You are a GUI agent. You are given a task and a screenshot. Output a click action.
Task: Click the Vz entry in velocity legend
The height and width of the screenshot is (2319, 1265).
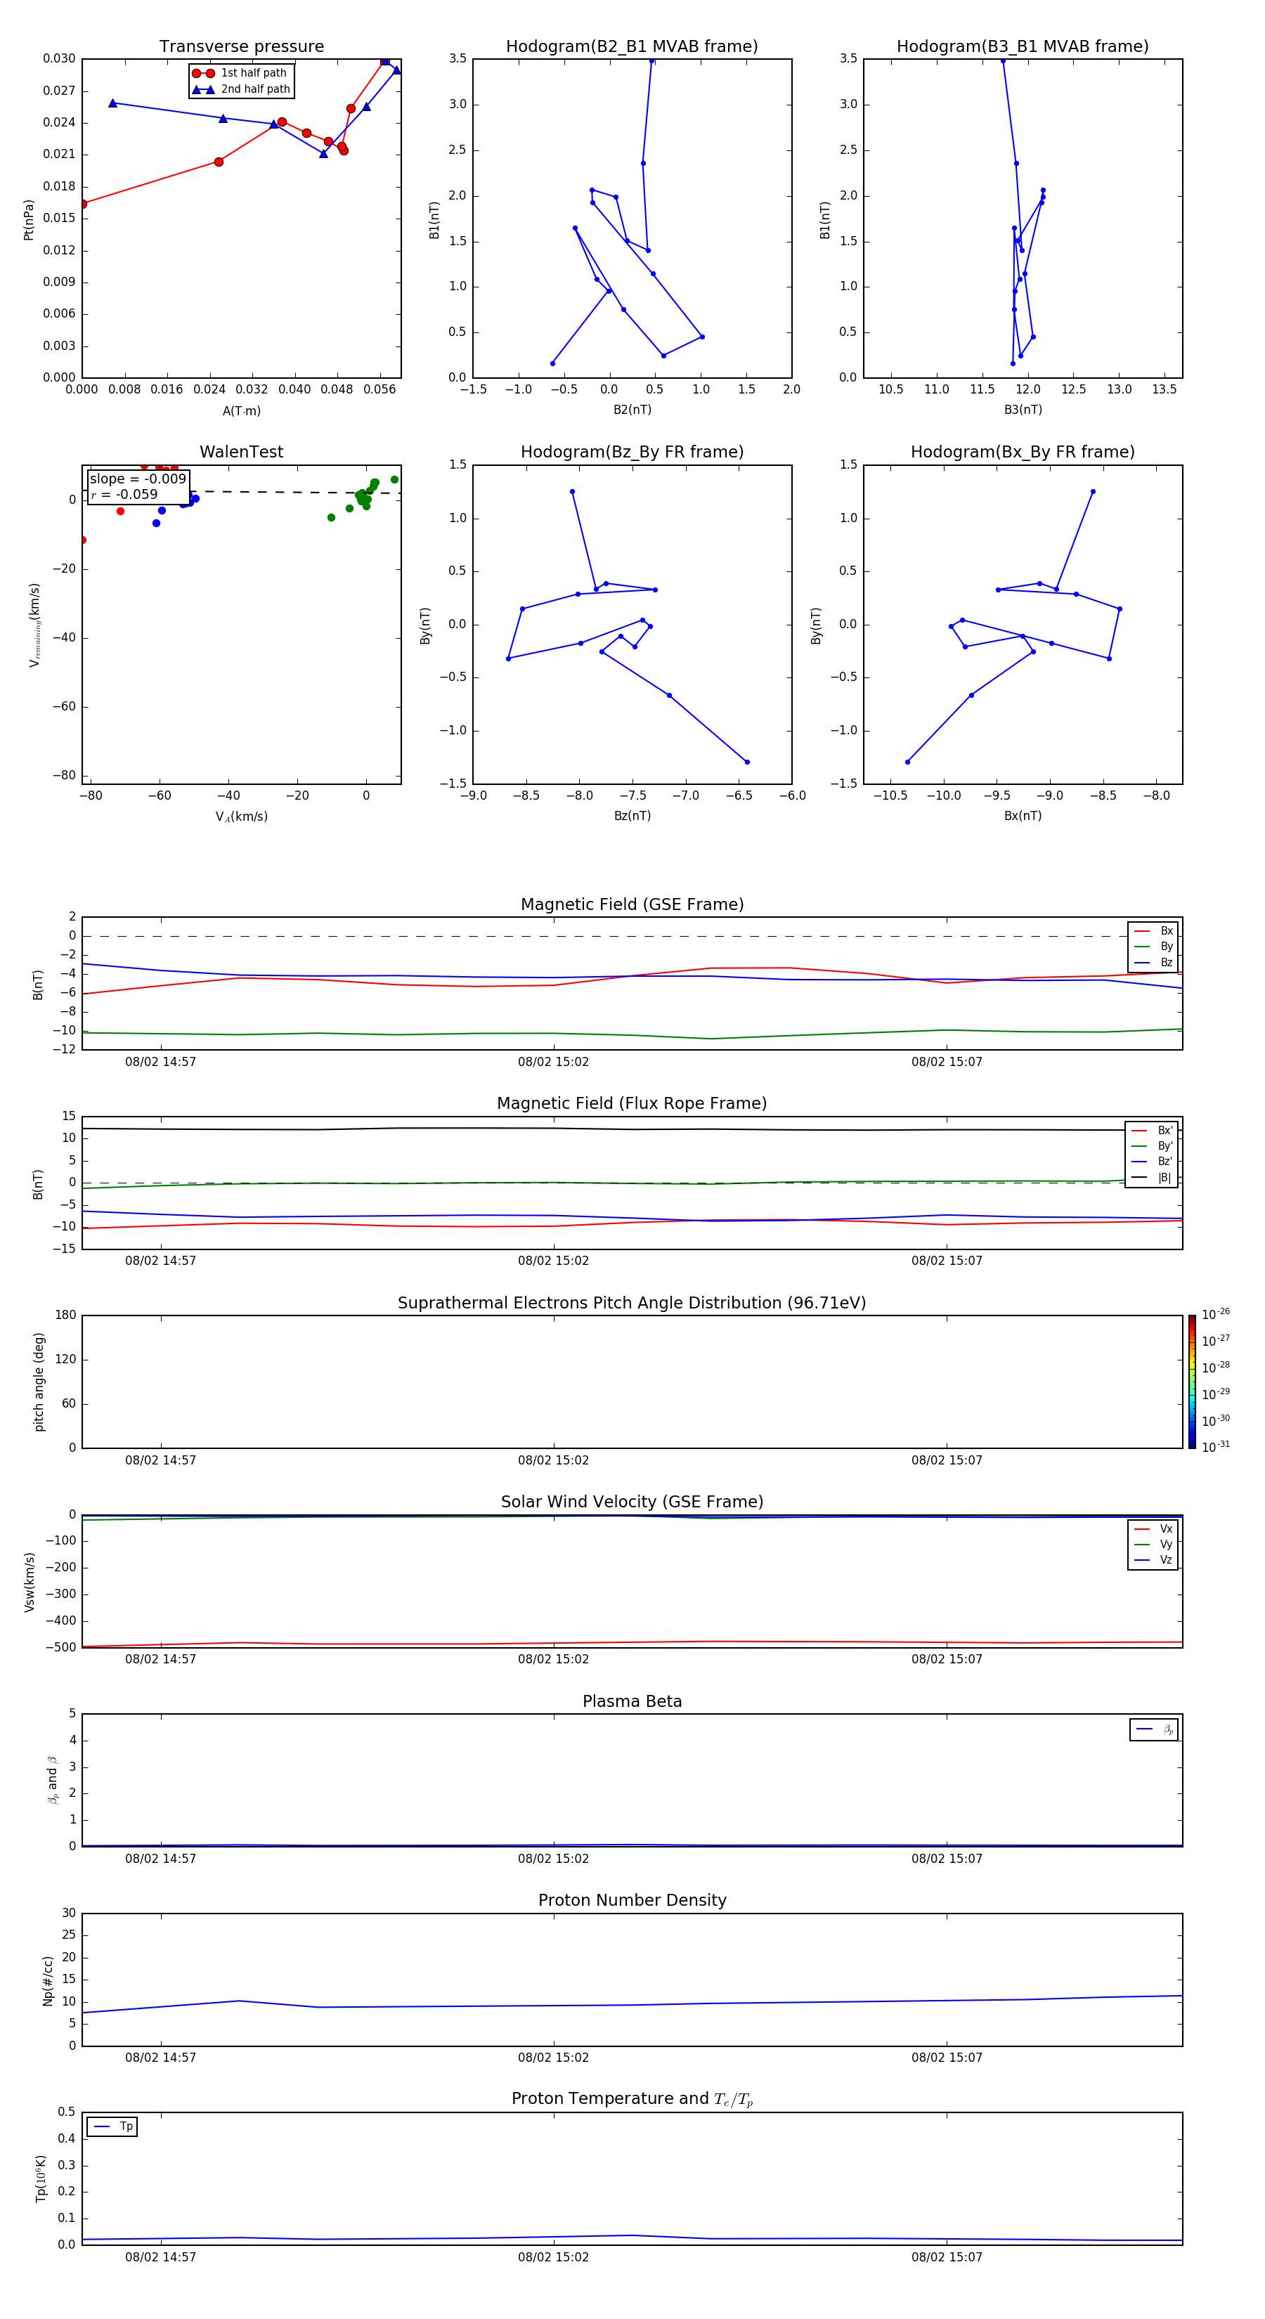(1153, 1560)
